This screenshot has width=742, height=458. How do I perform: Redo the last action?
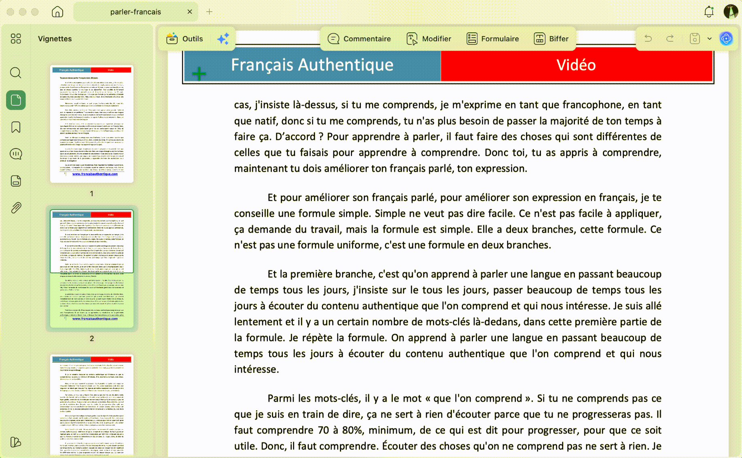(x=670, y=39)
